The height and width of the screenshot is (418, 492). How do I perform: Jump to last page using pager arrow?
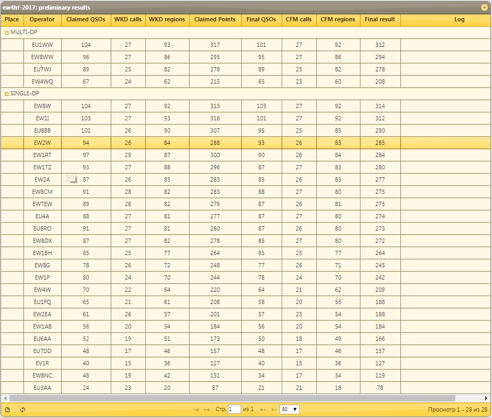(274, 409)
